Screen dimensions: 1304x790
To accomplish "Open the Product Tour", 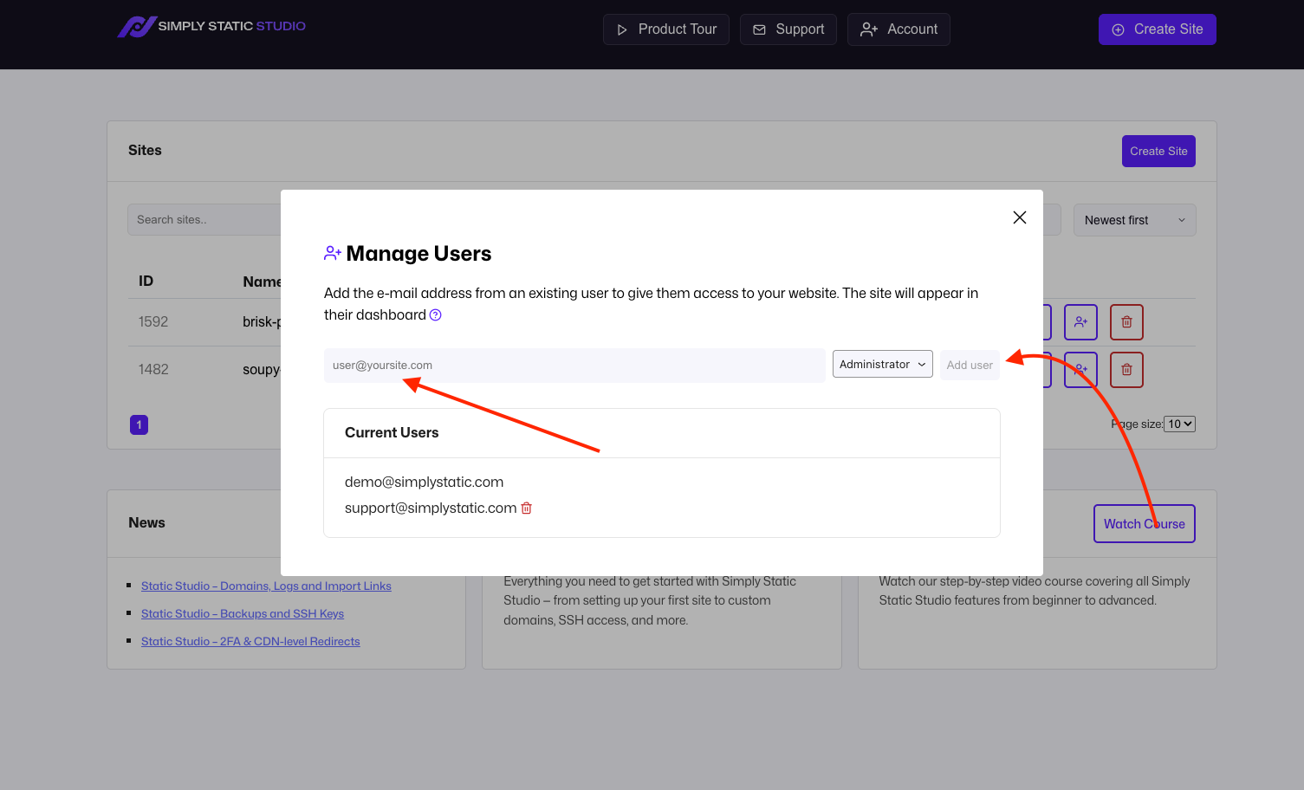I will tap(666, 29).
